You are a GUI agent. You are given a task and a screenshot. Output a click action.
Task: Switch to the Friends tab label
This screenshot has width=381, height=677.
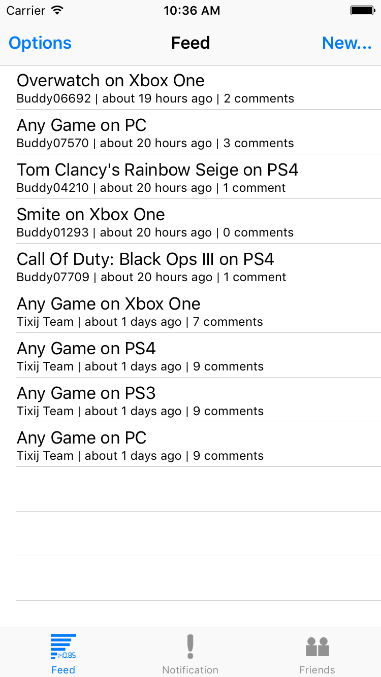pyautogui.click(x=317, y=670)
